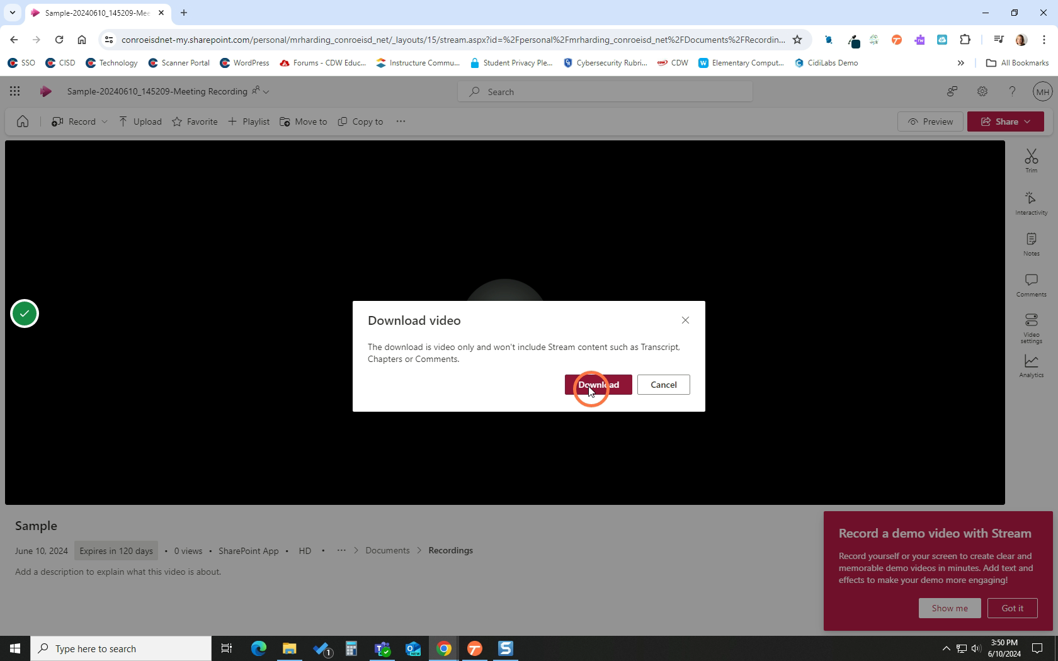
Task: Cancel the video download
Action: click(x=663, y=385)
